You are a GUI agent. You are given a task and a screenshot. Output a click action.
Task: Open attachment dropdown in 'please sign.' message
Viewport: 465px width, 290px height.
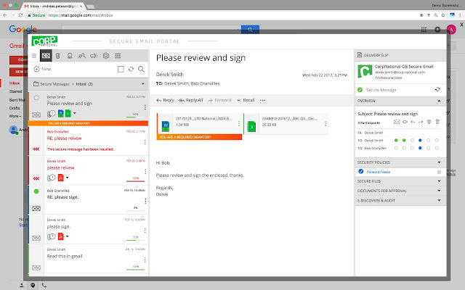click(x=68, y=236)
